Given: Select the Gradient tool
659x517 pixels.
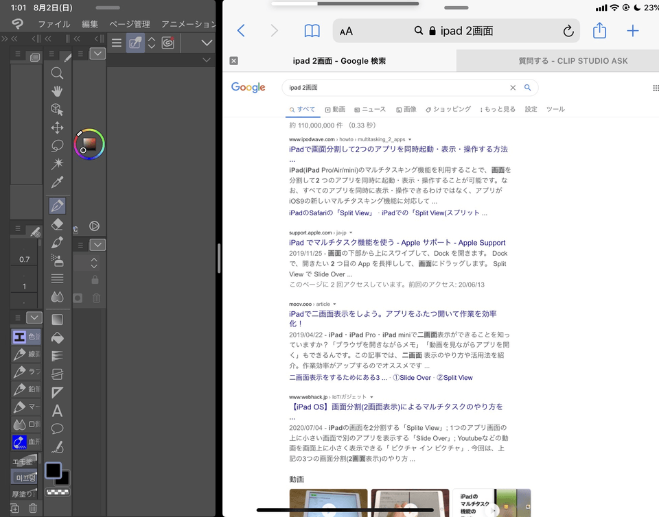Looking at the screenshot, I should point(57,320).
